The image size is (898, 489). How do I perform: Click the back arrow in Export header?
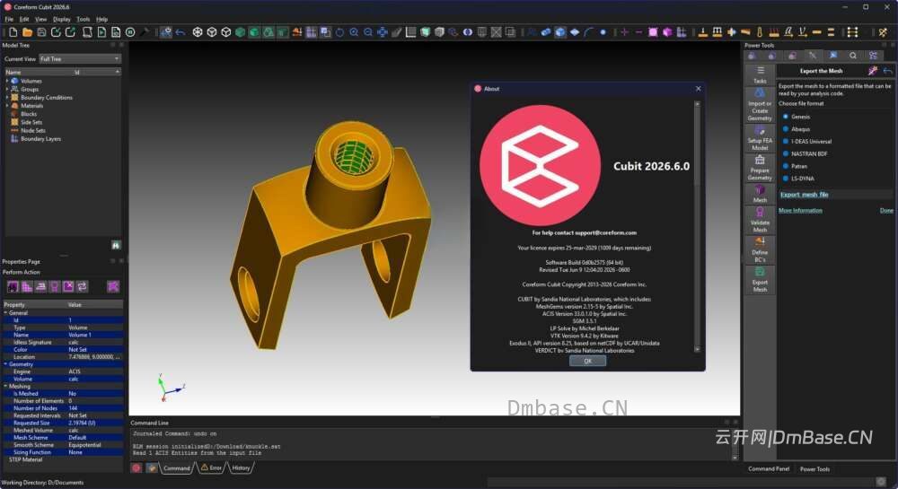click(888, 71)
